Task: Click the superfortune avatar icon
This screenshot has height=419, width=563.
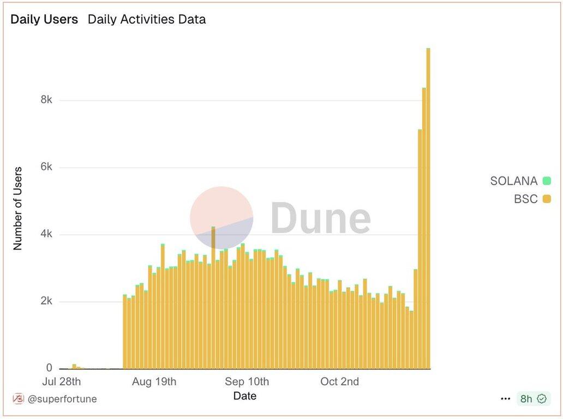Action: [x=18, y=399]
